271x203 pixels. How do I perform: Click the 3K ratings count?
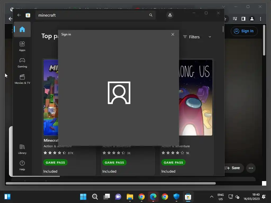(129, 153)
